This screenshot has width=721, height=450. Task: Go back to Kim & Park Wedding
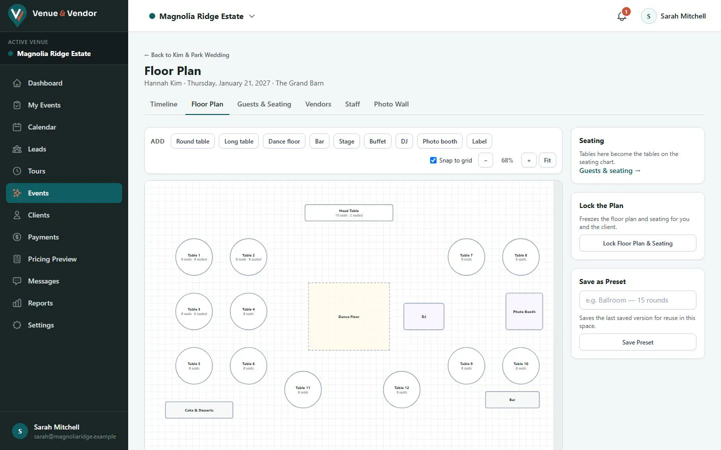[x=187, y=55]
